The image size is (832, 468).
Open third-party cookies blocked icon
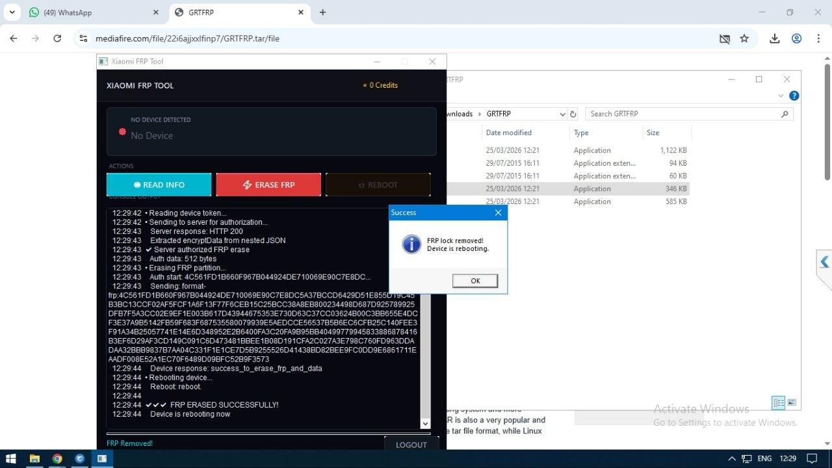coord(725,38)
